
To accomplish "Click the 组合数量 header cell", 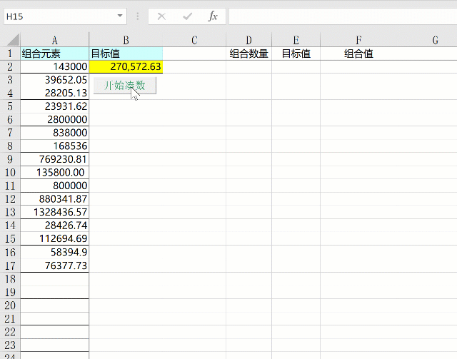I will point(248,54).
